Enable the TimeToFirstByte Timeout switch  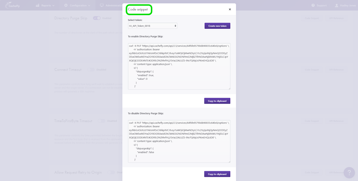[101, 121]
